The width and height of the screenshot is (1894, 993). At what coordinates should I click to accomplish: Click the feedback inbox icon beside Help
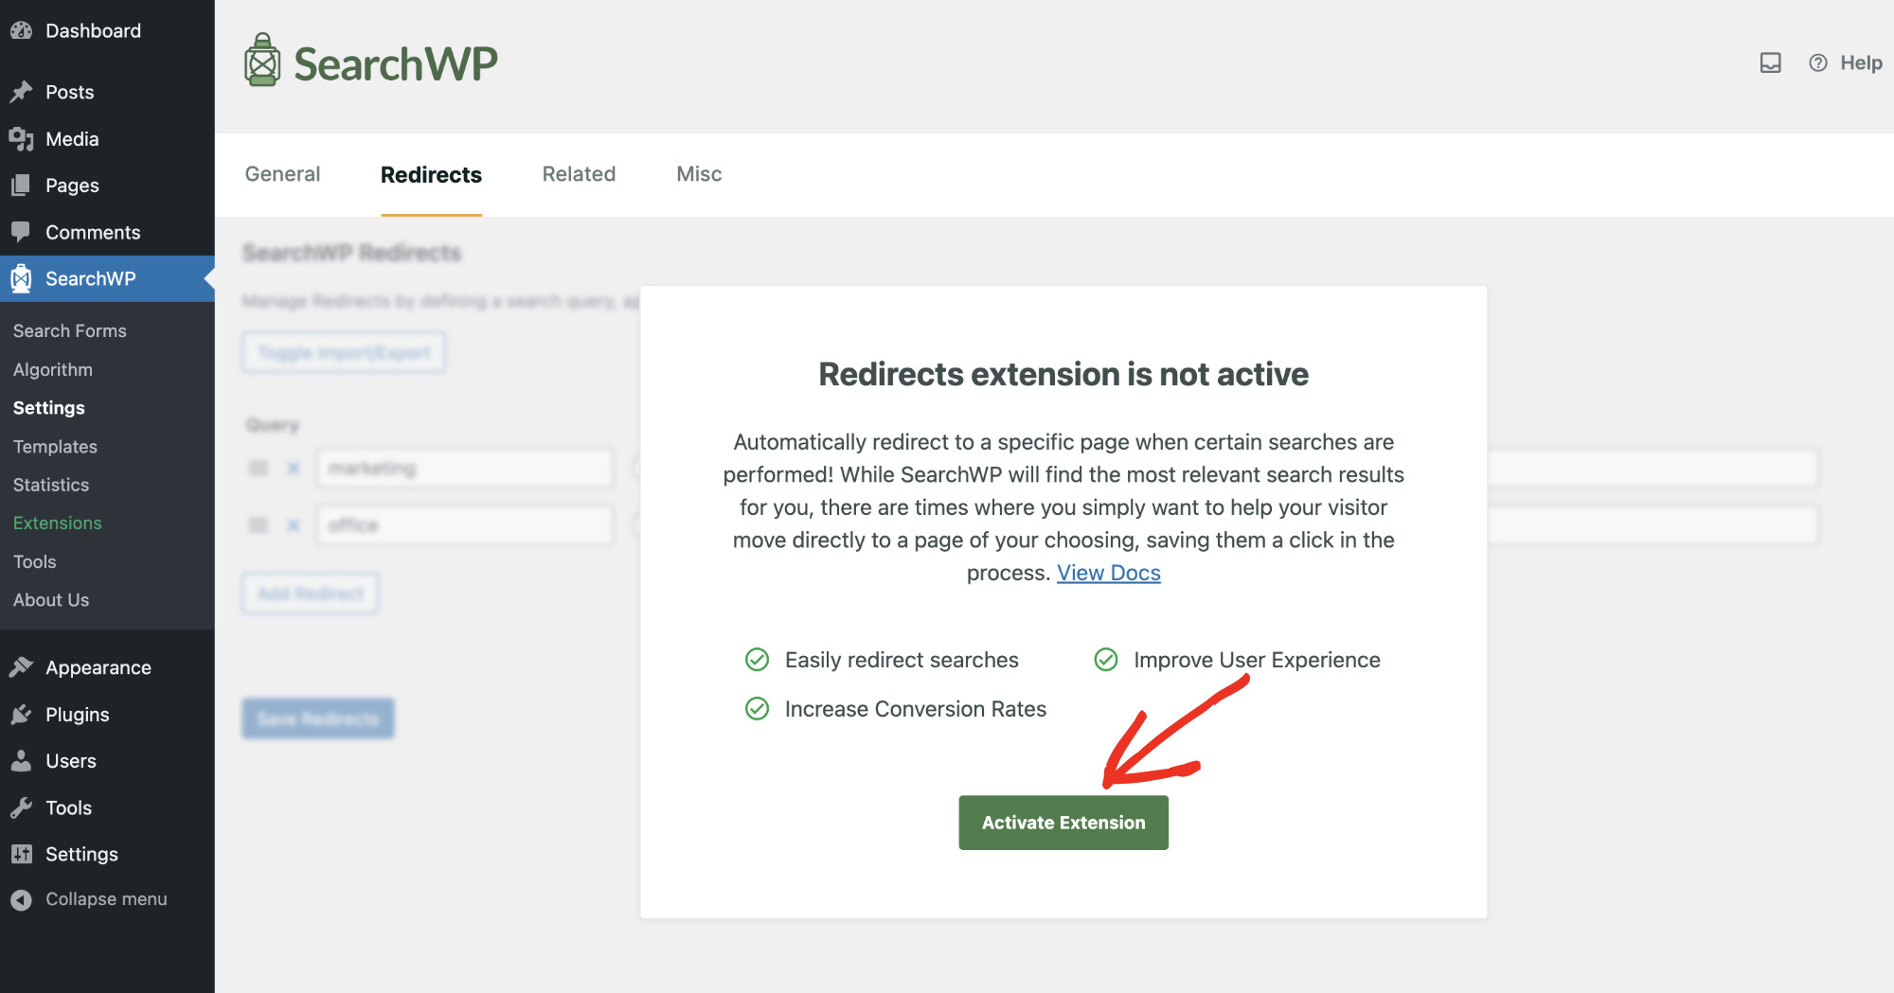[1770, 62]
